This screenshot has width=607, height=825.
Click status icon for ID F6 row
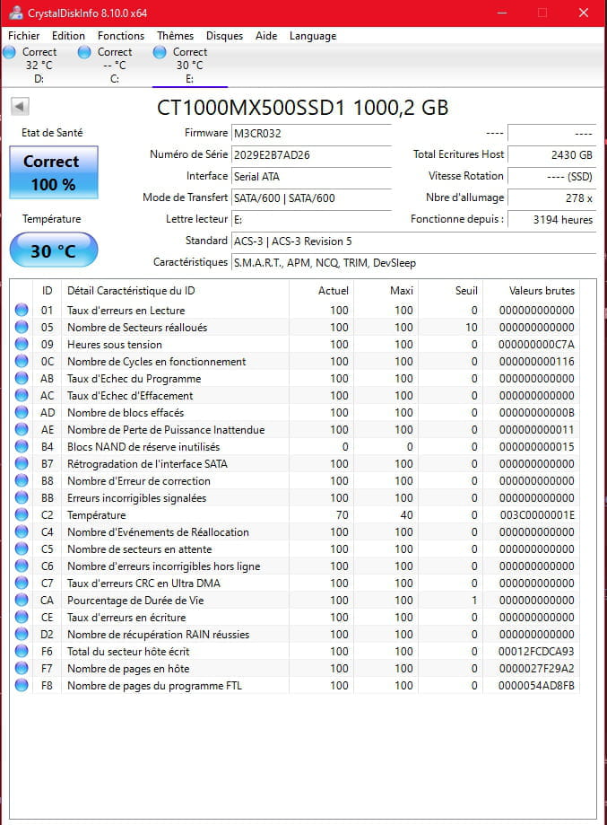[x=22, y=652]
